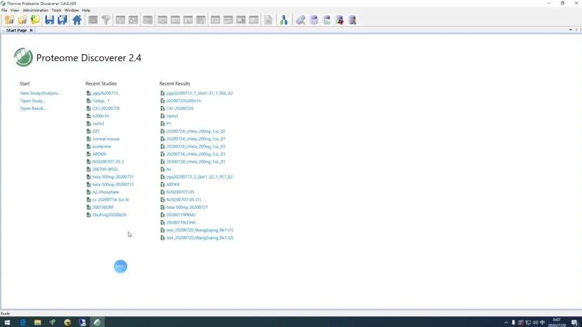Open recent result 20200724_cHela_200ng_1uL_02
Viewport: 582px width, 327px height.
196,131
